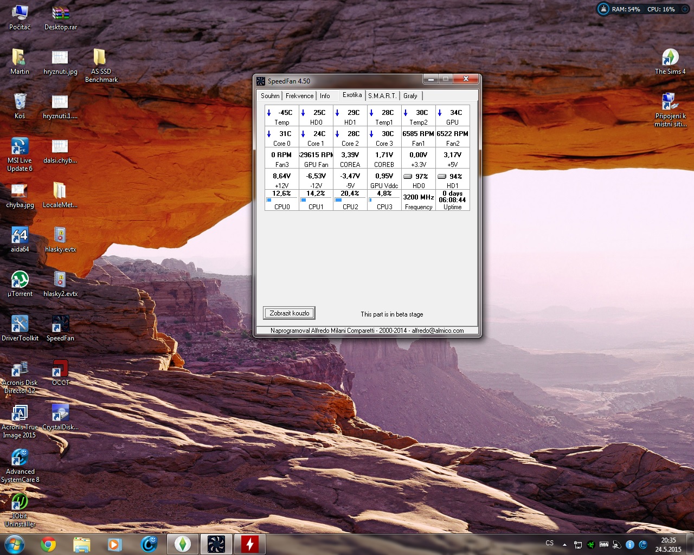Image resolution: width=694 pixels, height=555 pixels.
Task: Click the SpeedFan fan icon in taskbar
Action: 216,544
